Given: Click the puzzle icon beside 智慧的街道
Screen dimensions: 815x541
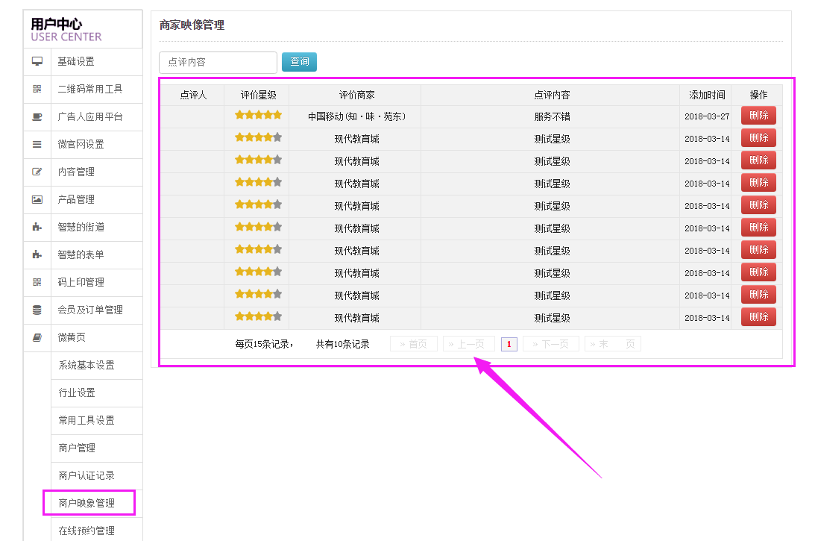Looking at the screenshot, I should coord(37,228).
